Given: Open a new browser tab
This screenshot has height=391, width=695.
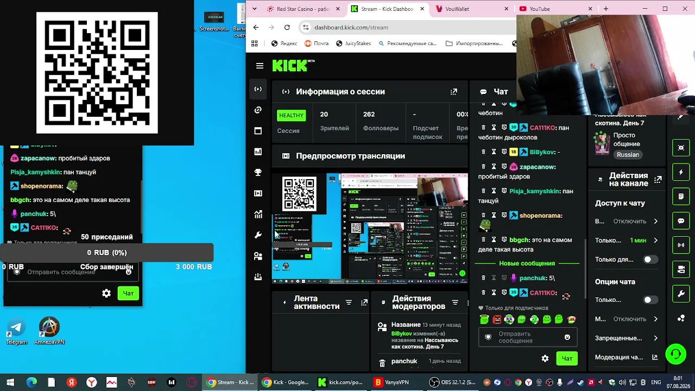Looking at the screenshot, I should pyautogui.click(x=606, y=9).
